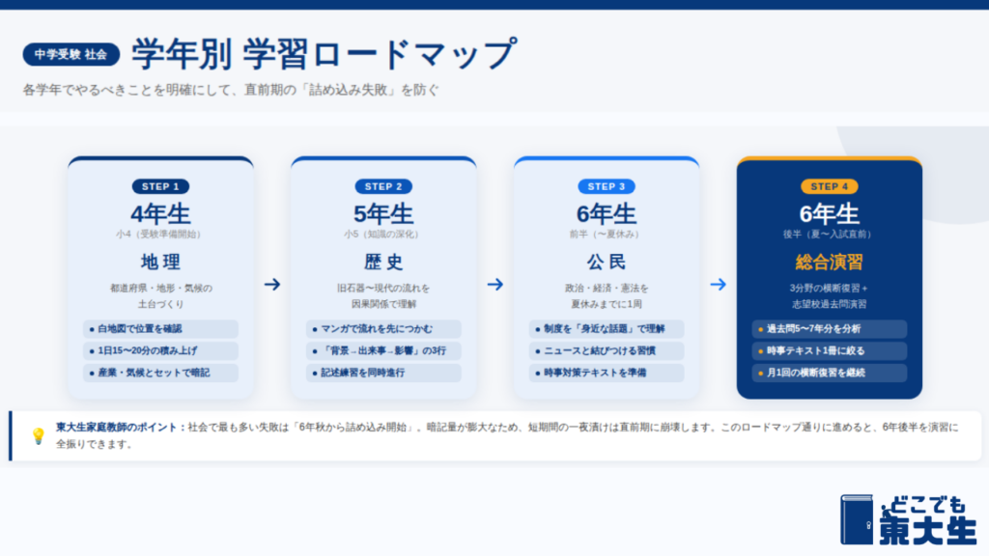The height and width of the screenshot is (556, 989).
Task: Click the ニュースと結びつける習慣 item
Action: [607, 350]
